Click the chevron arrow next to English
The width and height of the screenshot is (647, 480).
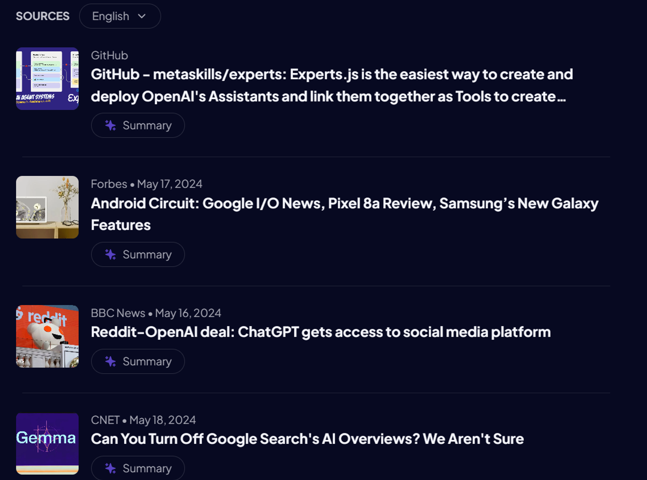click(x=142, y=16)
